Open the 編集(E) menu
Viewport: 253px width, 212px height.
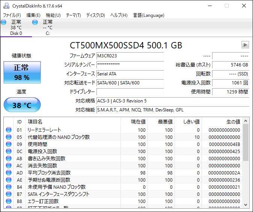click(x=33, y=15)
